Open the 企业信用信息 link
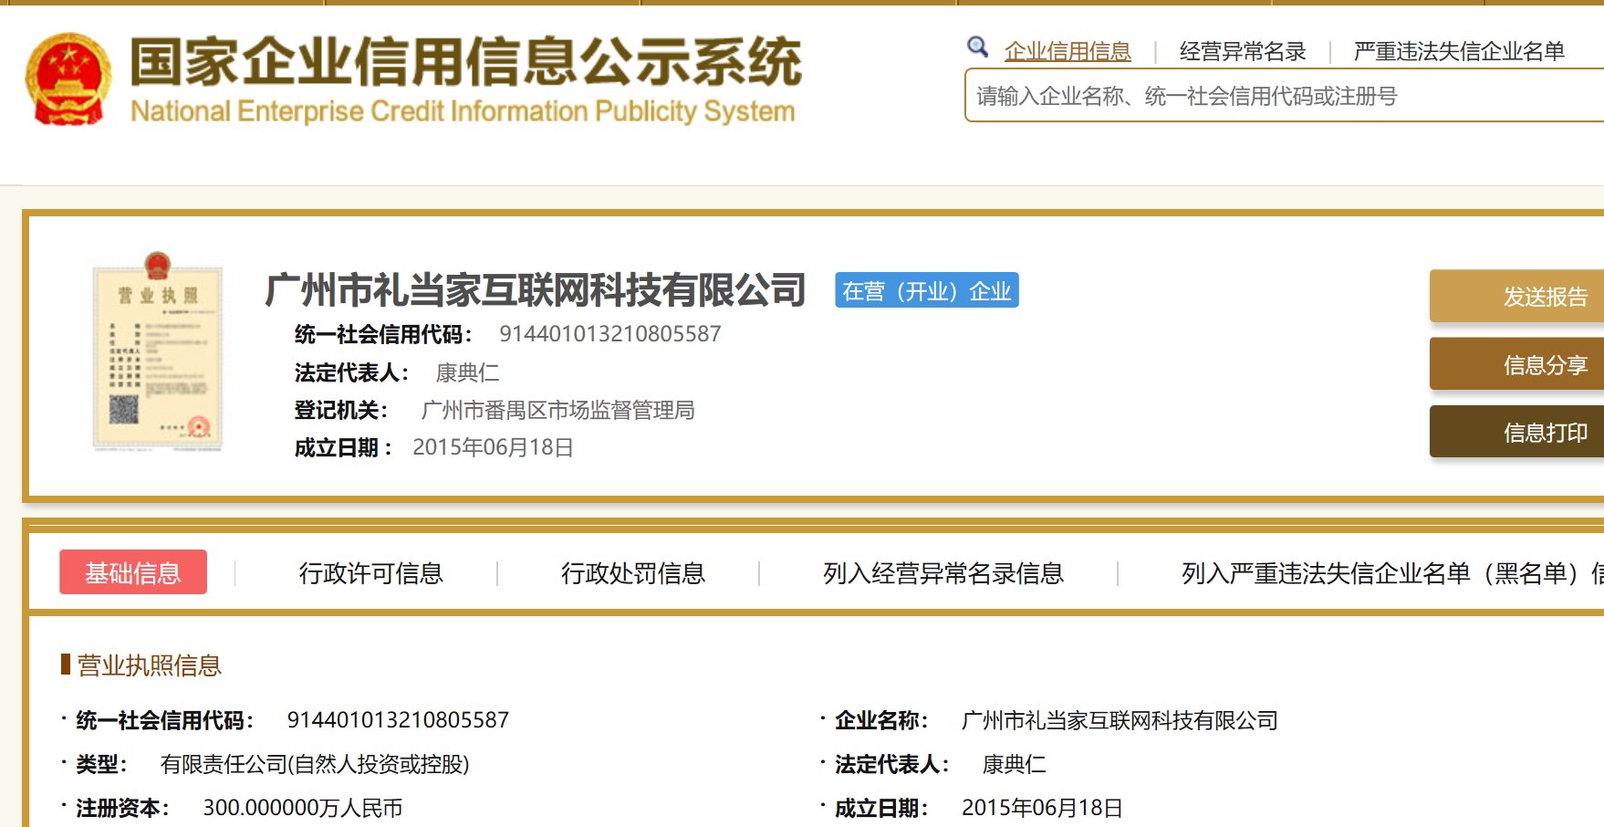 tap(1067, 51)
